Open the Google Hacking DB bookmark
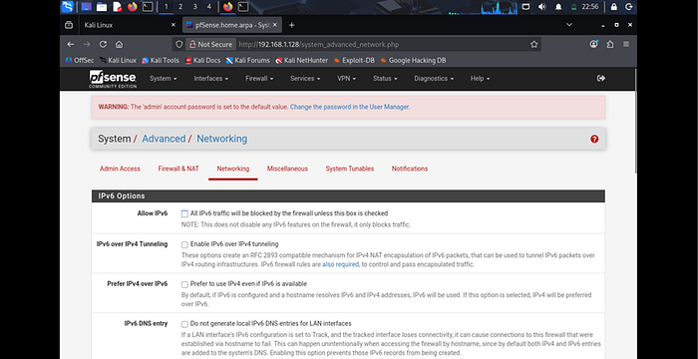Viewport: 698px width, 359px height. 413,60
